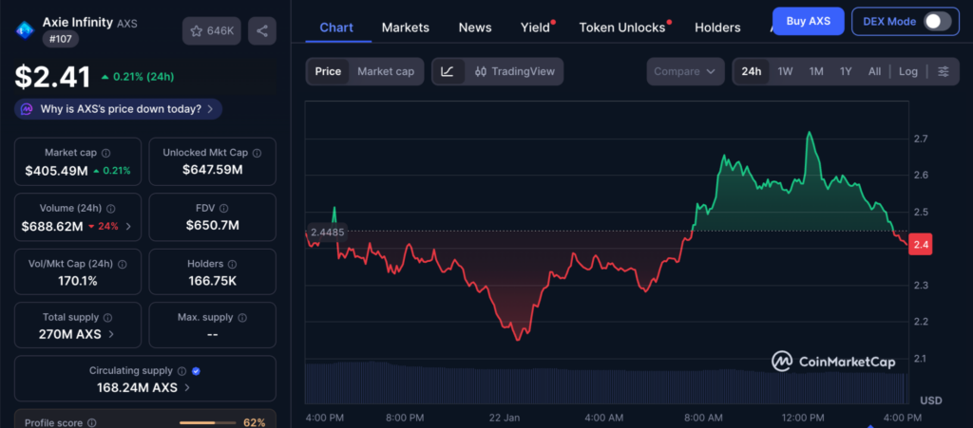Open "Why is AXS's price down today?"

click(119, 109)
